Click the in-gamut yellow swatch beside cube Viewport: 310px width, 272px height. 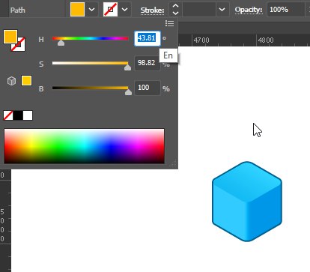26,81
